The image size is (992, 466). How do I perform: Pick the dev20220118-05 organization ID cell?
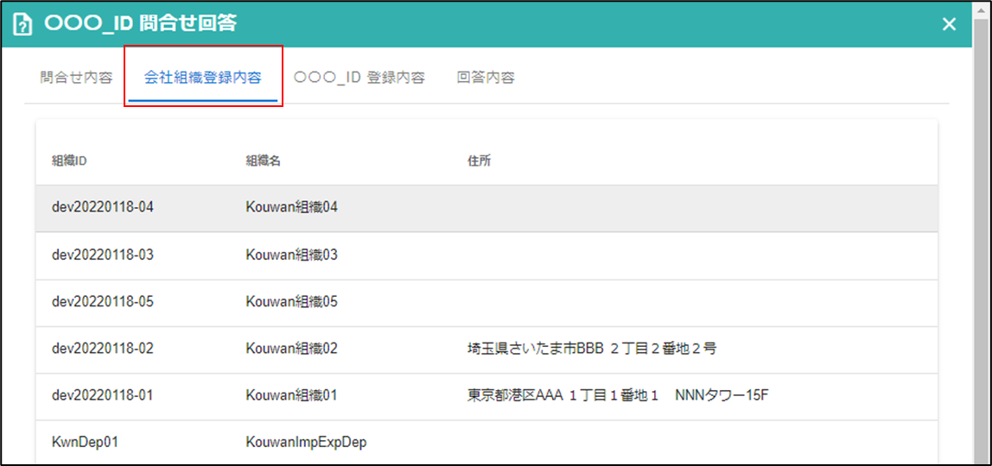tap(103, 302)
